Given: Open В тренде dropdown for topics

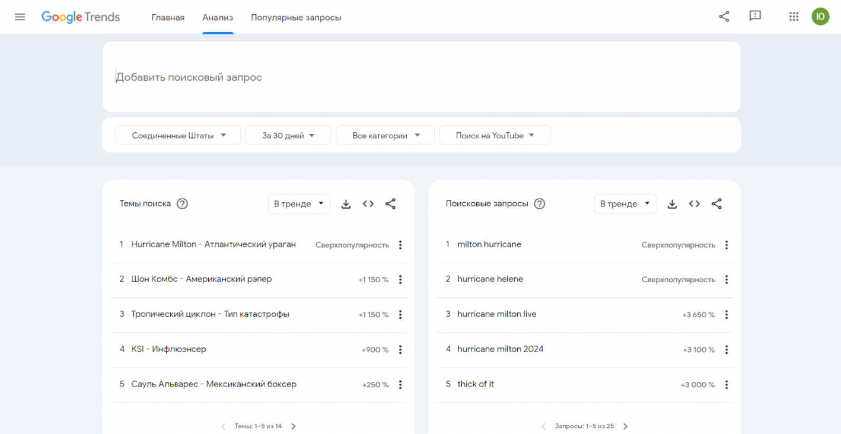Looking at the screenshot, I should (x=299, y=204).
